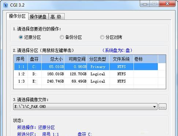Click the browse (...) button for image file
The width and height of the screenshot is (178, 136).
pyautogui.click(x=162, y=107)
